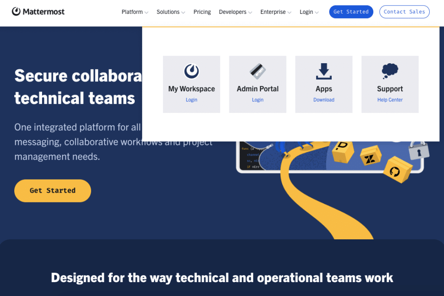Collapse the Login dropdown menu

[x=309, y=12]
